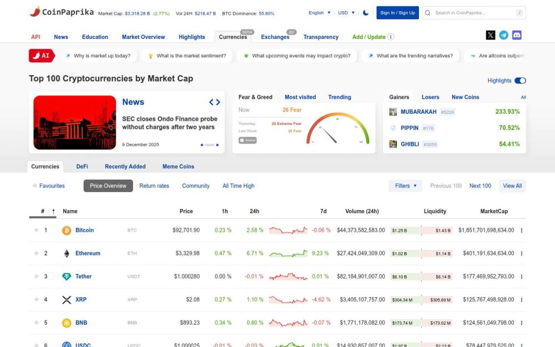Open the English language dropdown

pyautogui.click(x=319, y=13)
